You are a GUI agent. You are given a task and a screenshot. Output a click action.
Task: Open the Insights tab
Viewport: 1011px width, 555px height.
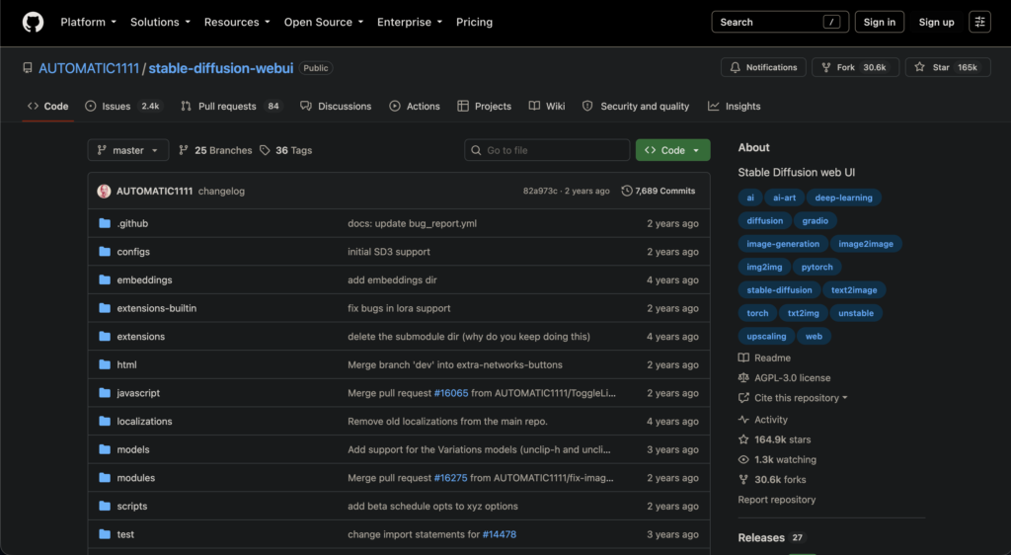[x=735, y=107]
